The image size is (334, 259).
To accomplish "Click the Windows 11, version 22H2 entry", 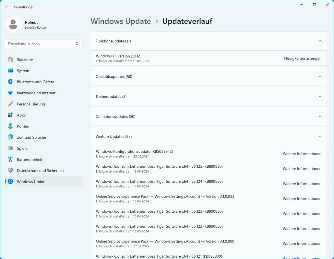I will [118, 56].
